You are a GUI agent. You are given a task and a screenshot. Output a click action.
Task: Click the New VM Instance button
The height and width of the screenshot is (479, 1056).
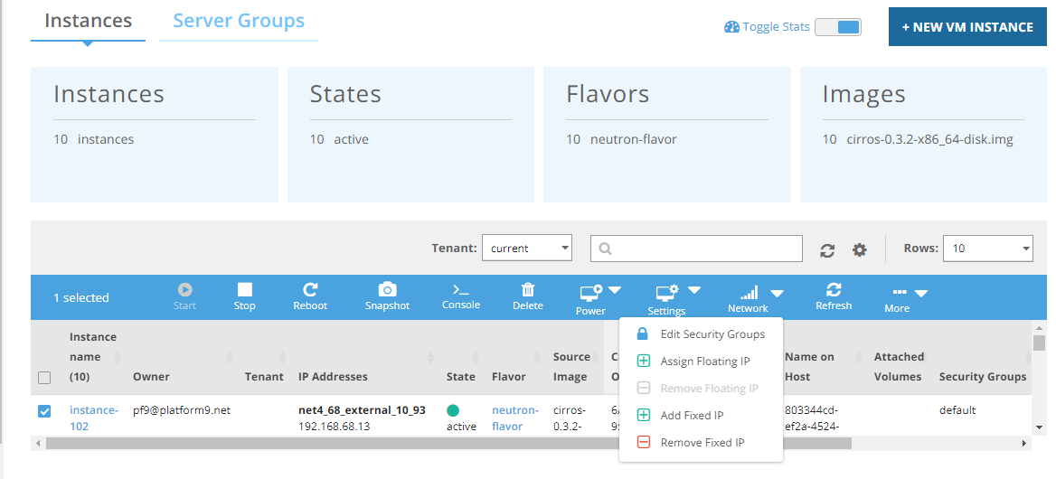[966, 27]
